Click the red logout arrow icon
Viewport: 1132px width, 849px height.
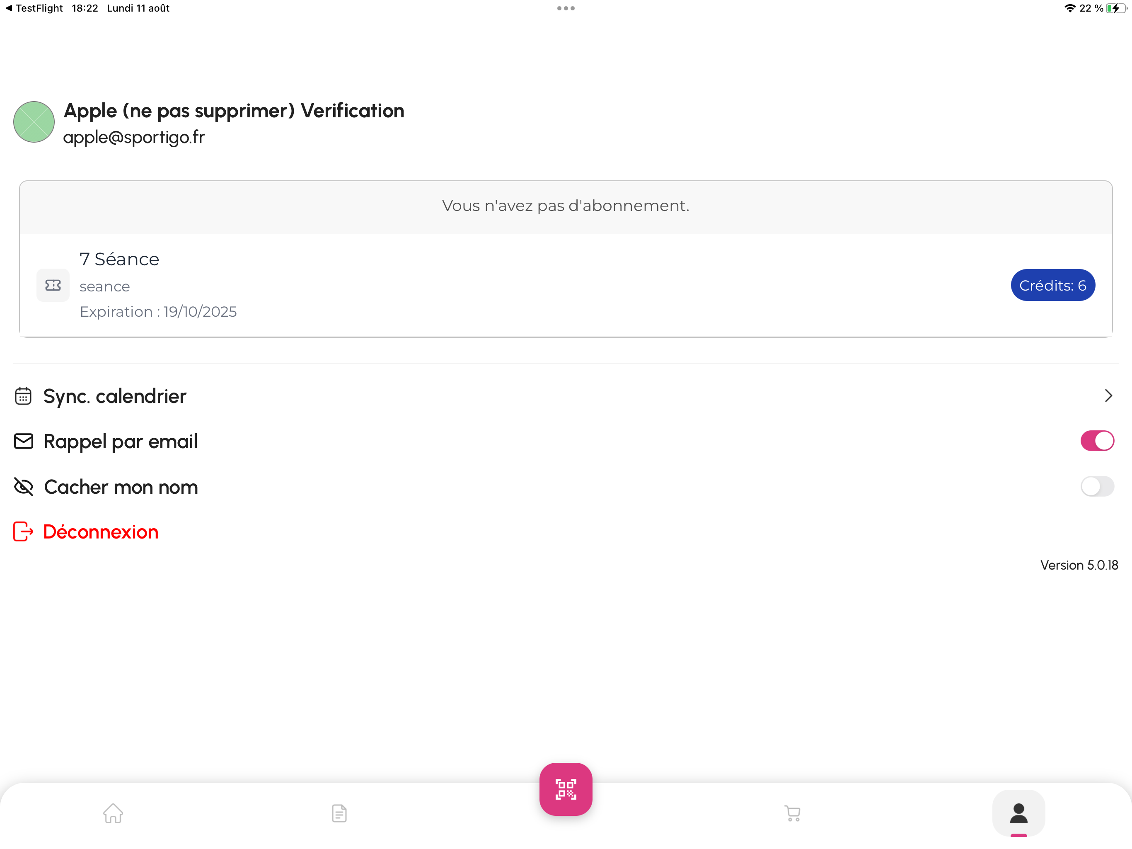click(23, 531)
